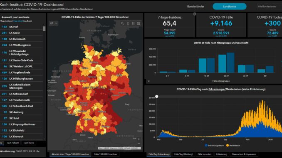
Task: Open the map bookmarks icon
Action: pos(128,24)
